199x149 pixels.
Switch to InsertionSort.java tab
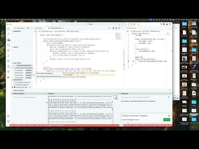click(x=55, y=28)
